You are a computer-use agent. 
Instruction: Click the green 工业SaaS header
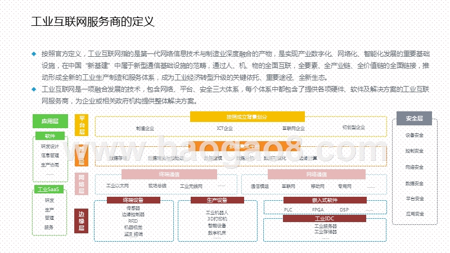point(48,189)
